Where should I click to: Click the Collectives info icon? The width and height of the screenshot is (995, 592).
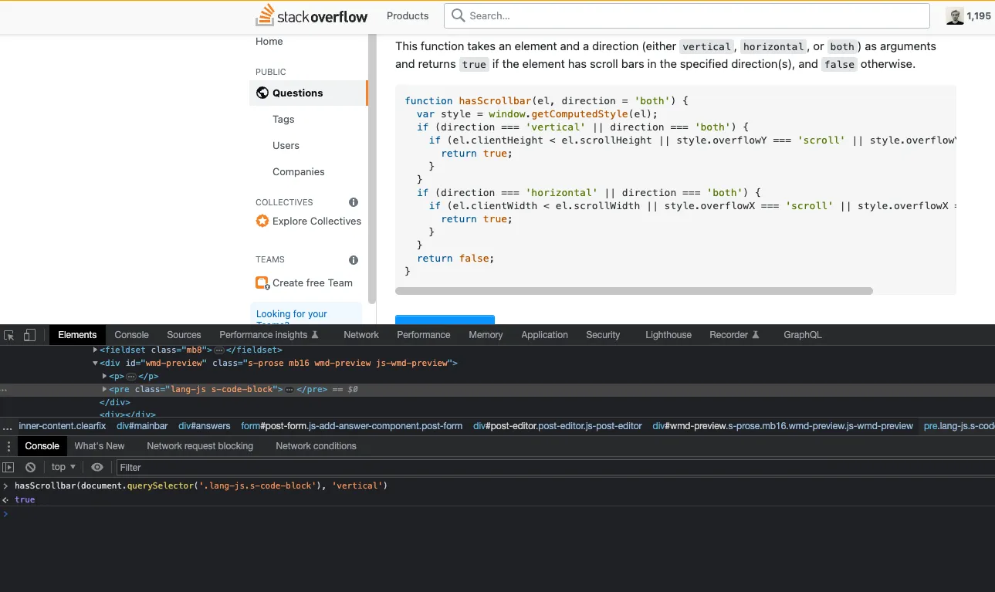tap(354, 202)
